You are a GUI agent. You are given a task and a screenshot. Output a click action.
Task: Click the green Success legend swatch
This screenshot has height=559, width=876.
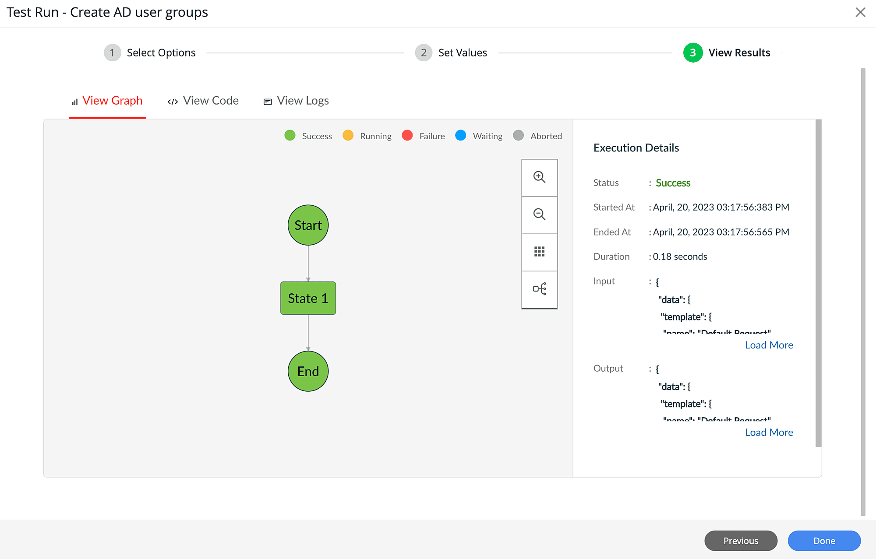[x=290, y=136]
